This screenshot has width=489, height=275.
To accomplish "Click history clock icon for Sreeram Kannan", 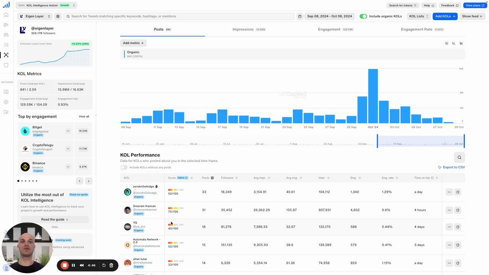I will pos(458,210).
